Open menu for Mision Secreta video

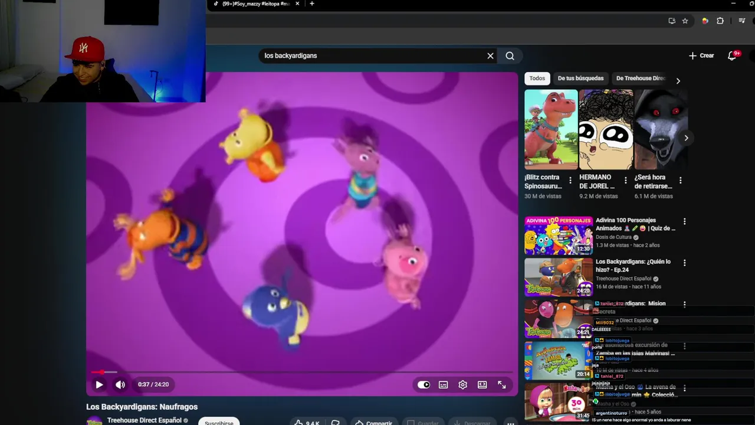point(684,305)
